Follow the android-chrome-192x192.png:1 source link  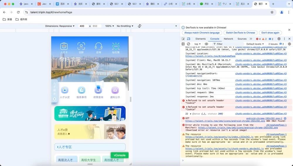(264, 118)
